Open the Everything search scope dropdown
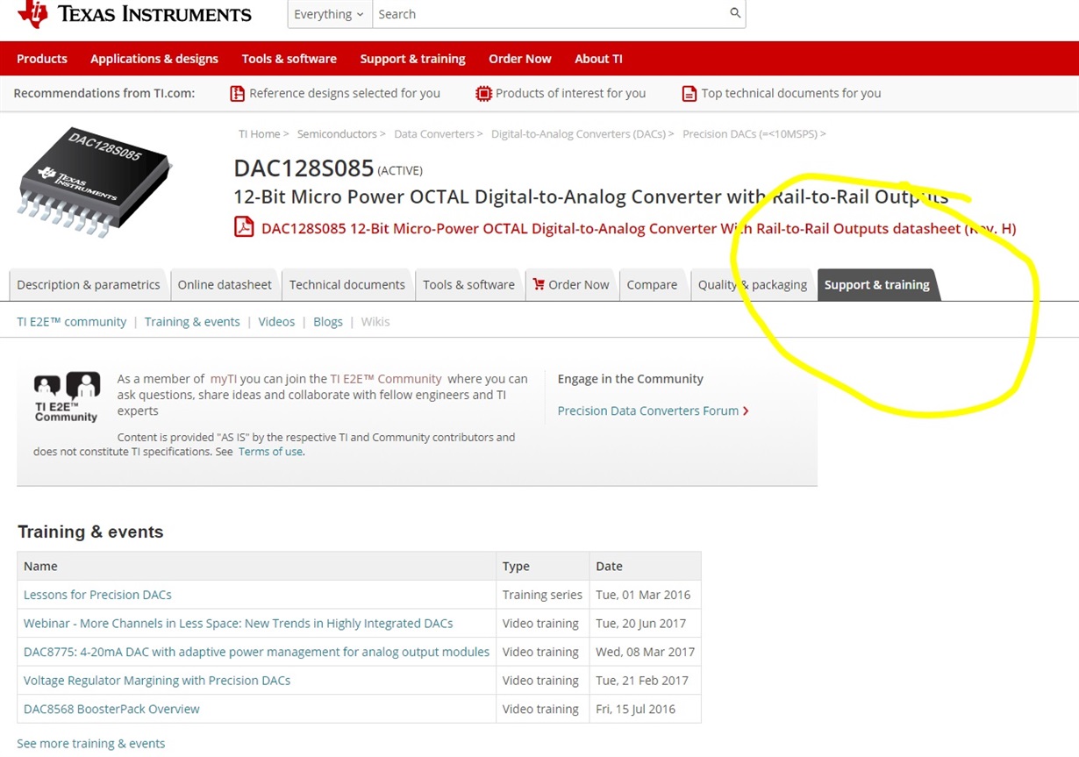The height and width of the screenshot is (757, 1079). pyautogui.click(x=330, y=14)
